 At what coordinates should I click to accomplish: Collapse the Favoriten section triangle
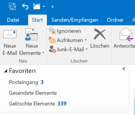click(x=6, y=71)
